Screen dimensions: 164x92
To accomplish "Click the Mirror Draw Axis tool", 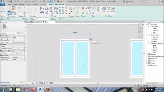I will coord(56,8).
